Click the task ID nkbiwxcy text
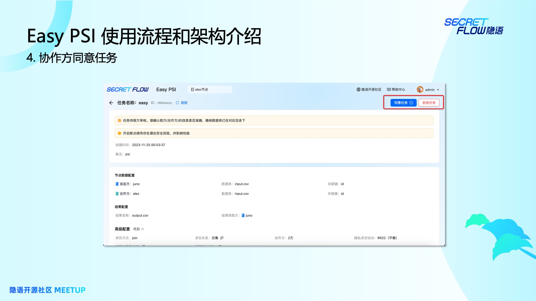536x301 pixels. point(164,103)
